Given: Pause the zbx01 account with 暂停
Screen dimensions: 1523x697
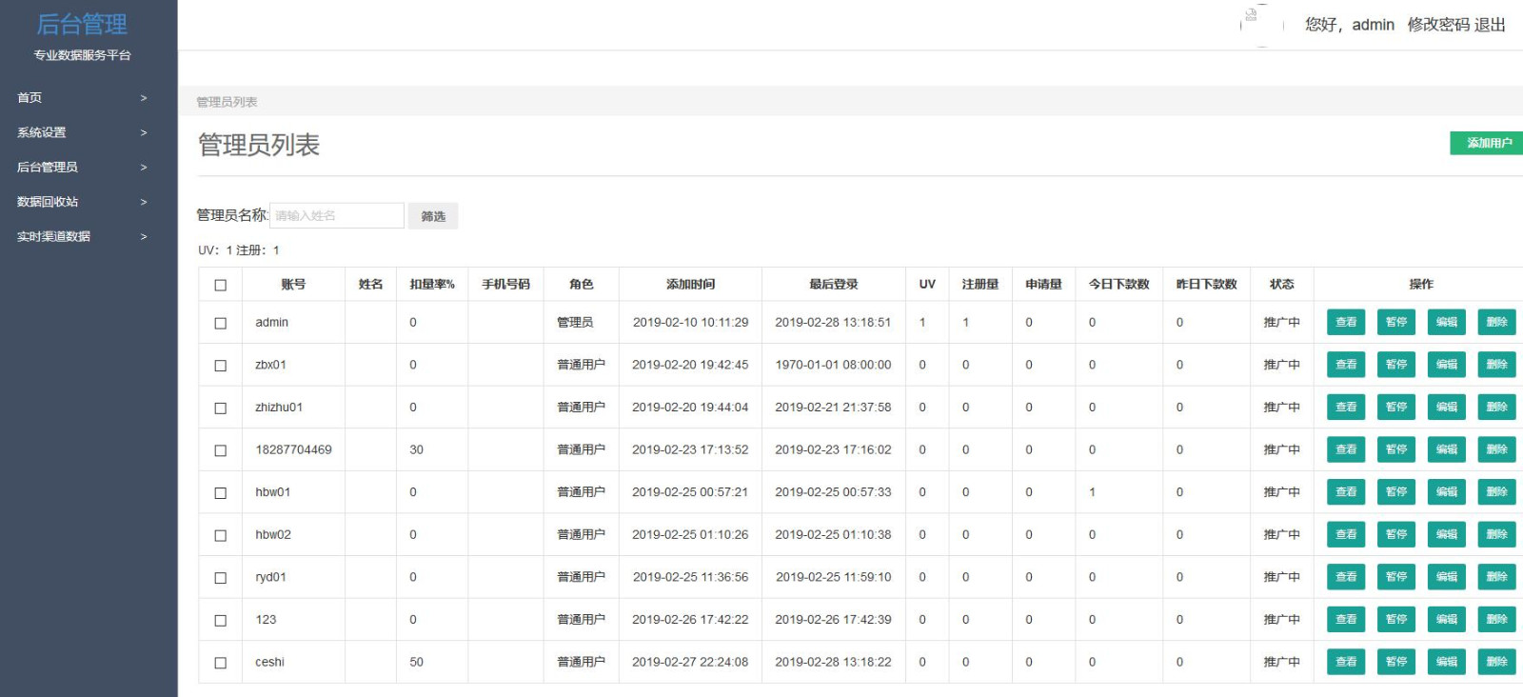Looking at the screenshot, I should [1396, 365].
